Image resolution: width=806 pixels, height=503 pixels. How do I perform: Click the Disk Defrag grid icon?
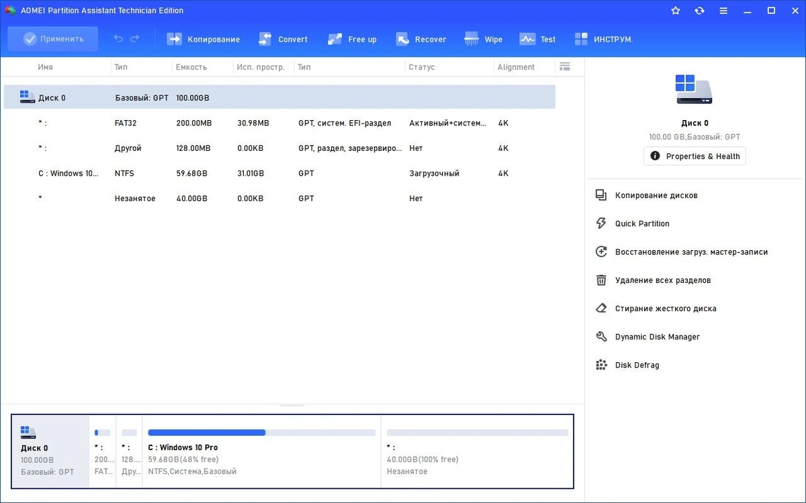[601, 366]
